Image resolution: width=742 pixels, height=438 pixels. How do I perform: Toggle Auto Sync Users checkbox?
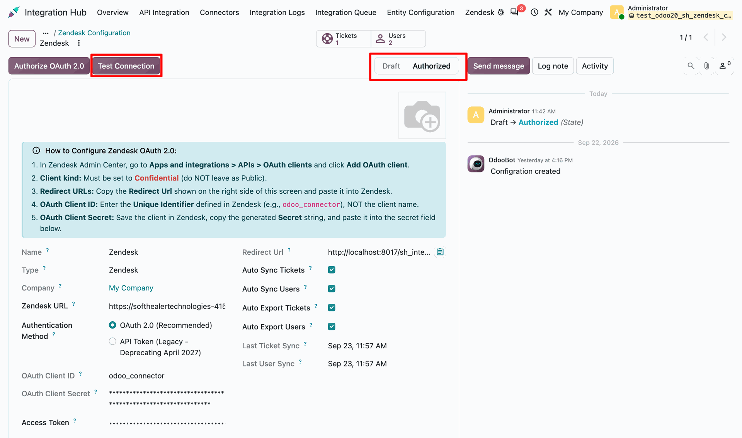(332, 289)
